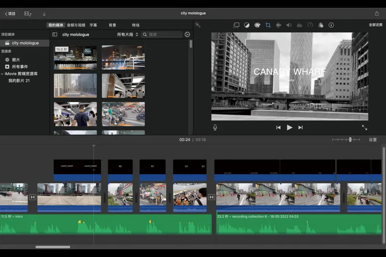Switch to the 转场 tab
The width and height of the screenshot is (386, 257).
tap(136, 25)
